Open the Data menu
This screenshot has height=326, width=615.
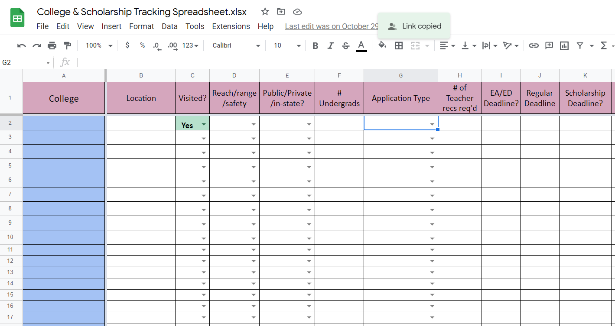coord(169,26)
